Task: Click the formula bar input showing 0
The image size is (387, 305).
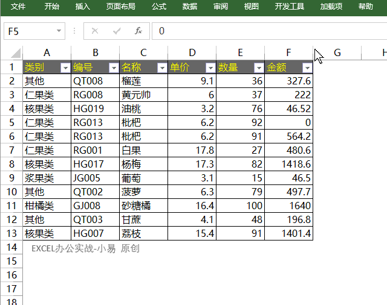Action: click(269, 31)
